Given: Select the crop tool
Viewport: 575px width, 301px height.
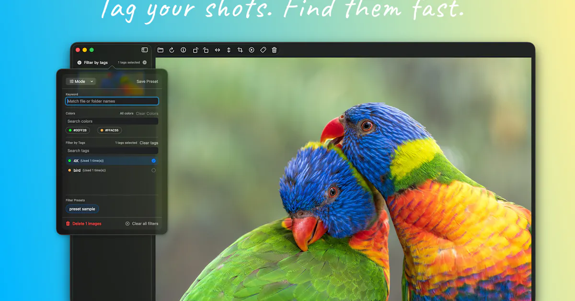Looking at the screenshot, I should click(240, 50).
